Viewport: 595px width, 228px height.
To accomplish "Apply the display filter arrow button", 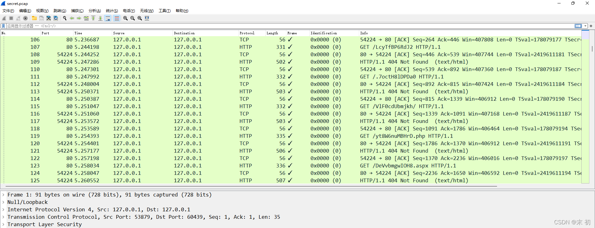I will point(578,26).
